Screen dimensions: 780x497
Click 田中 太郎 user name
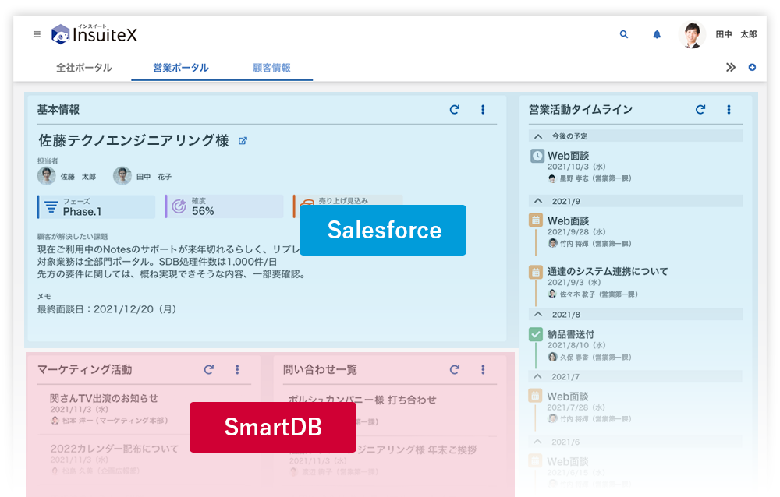[736, 34]
